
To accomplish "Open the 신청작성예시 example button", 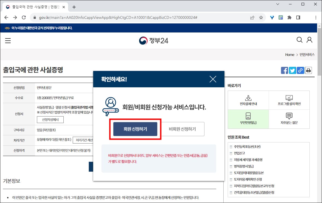I will [x=50, y=120].
